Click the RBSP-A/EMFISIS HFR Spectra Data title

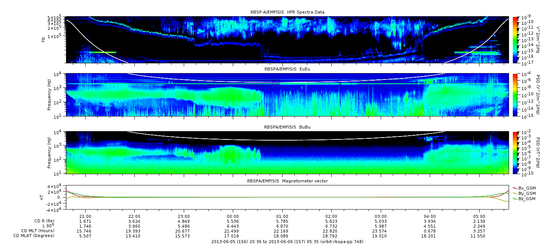click(287, 12)
